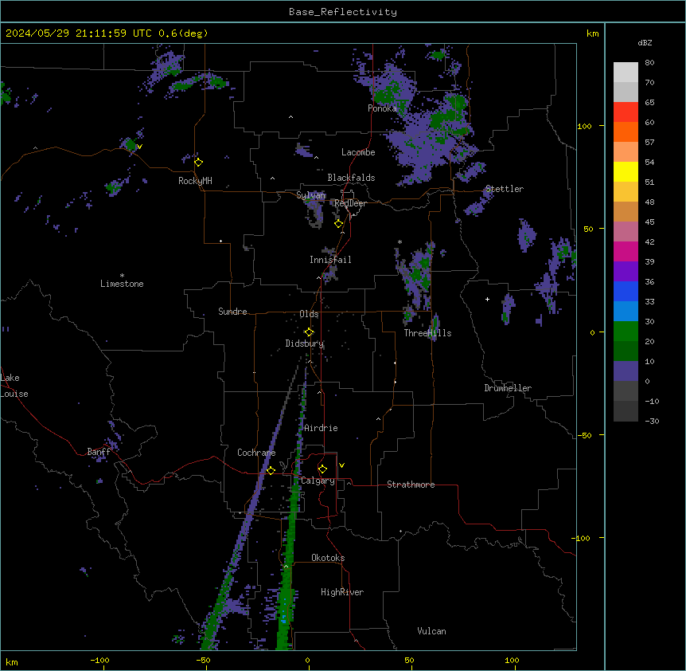Click the green 30 dBZ legend swatch
Viewport: 686px width, 671px height.
626,332
